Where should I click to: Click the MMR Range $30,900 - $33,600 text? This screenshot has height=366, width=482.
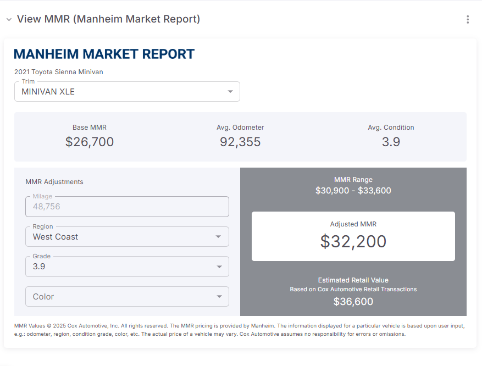(353, 191)
